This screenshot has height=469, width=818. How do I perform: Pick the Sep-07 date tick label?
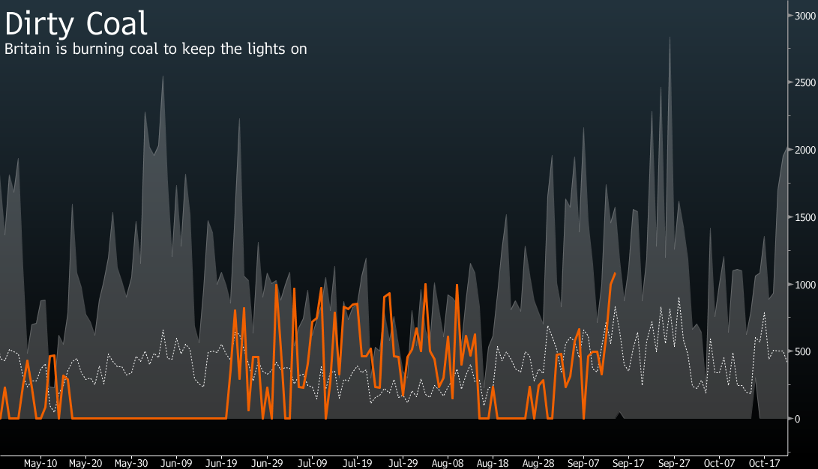click(x=583, y=463)
